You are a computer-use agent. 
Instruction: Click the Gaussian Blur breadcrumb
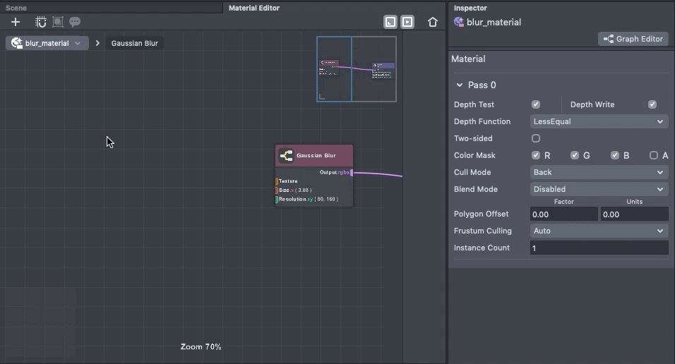pyautogui.click(x=135, y=43)
